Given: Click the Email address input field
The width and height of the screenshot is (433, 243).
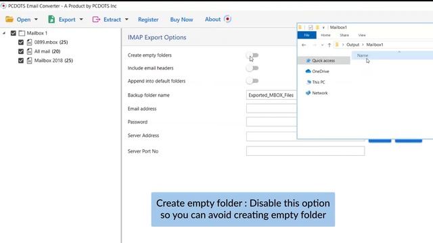Looking at the screenshot, I should [x=271, y=109].
